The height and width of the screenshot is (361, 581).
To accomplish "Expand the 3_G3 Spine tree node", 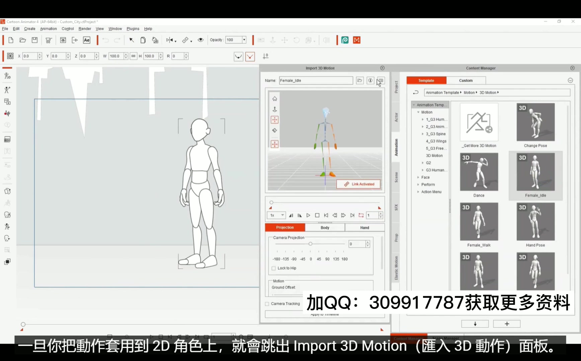I will point(423,134).
